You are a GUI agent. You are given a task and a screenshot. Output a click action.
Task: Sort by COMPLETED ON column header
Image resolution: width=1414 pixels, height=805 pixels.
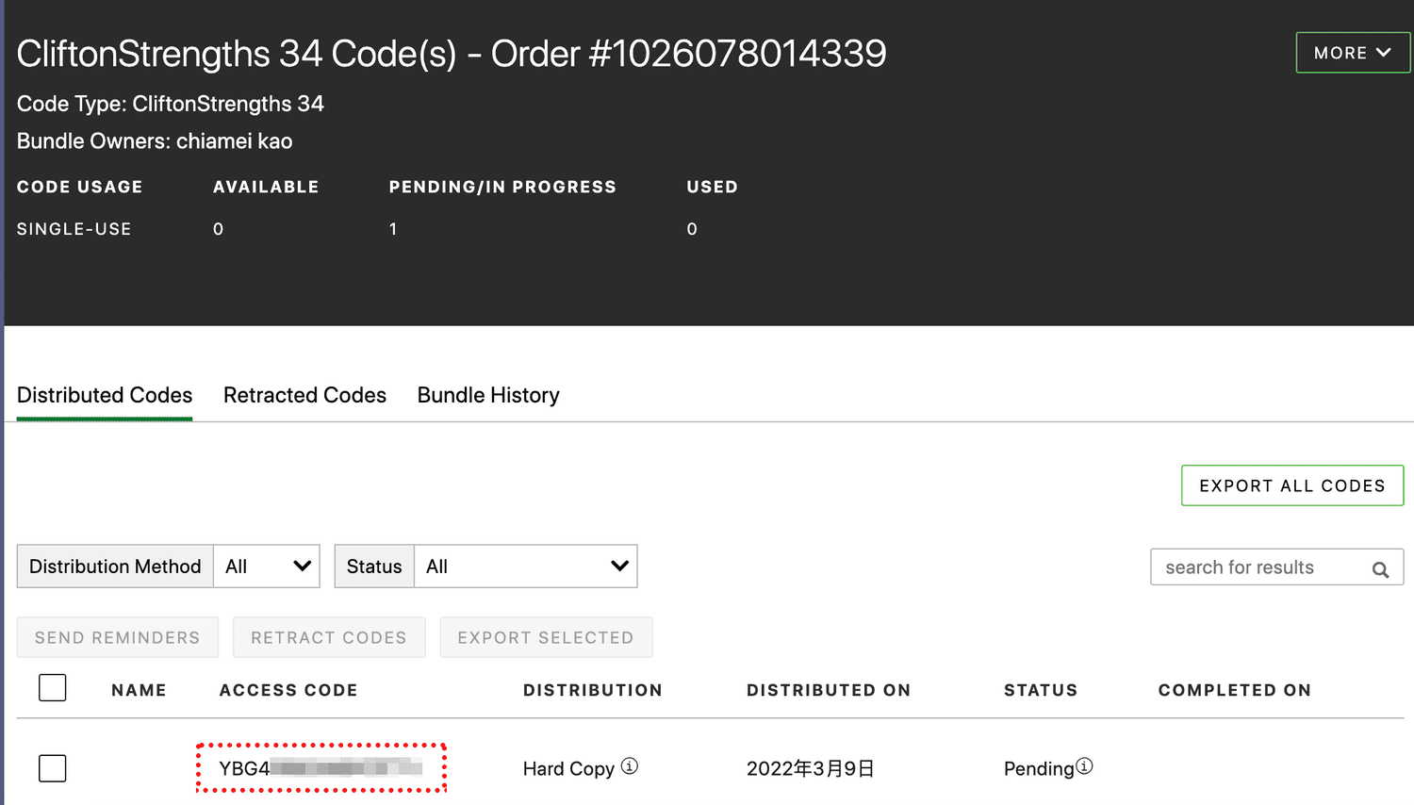(1235, 690)
